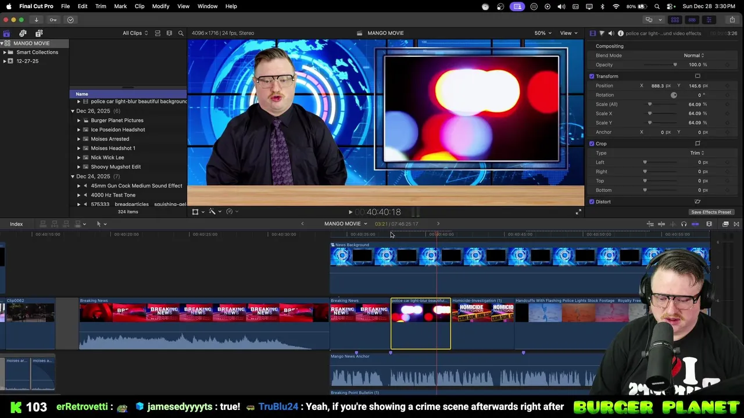Screen dimensions: 744x418
Task: Play the viewer from the playhead
Action: click(350, 212)
